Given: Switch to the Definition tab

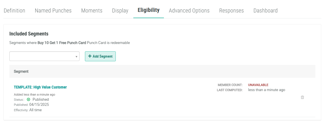Looking at the screenshot, I should 14,10.
